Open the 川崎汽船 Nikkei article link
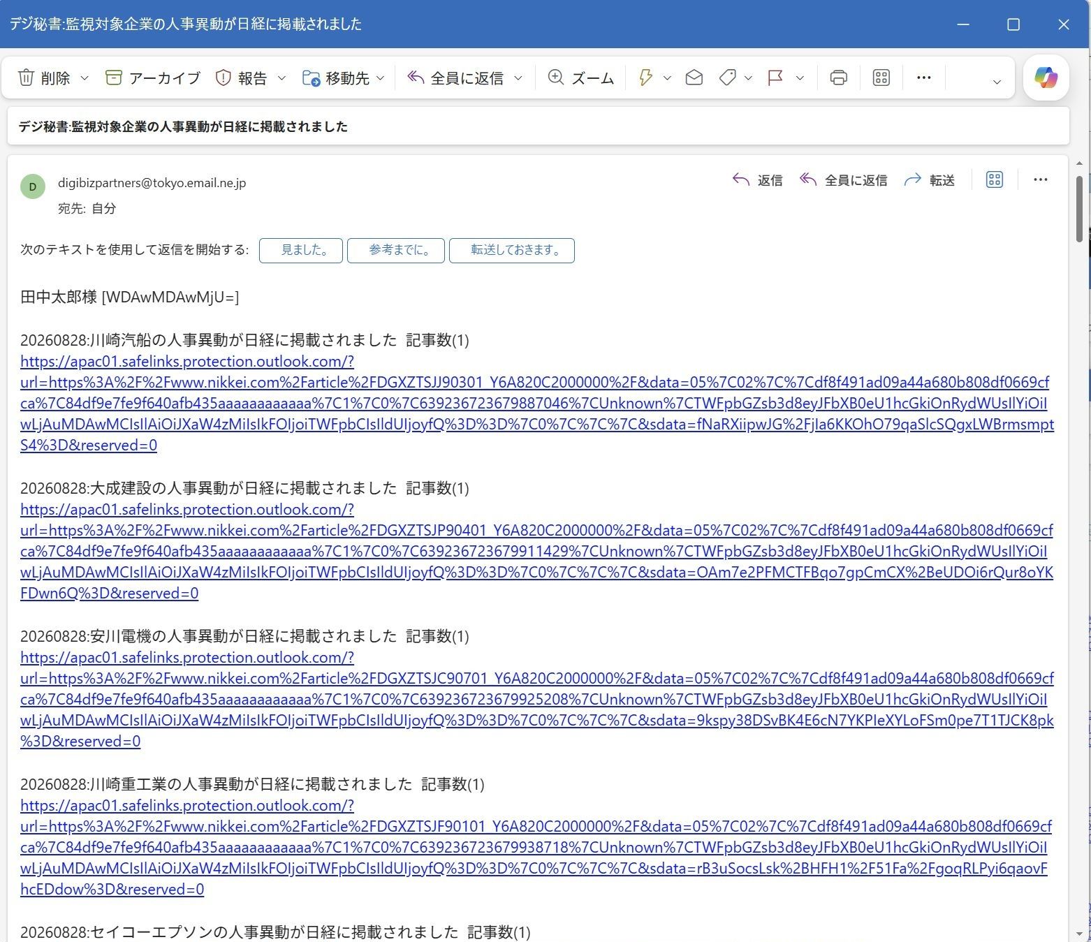 pyautogui.click(x=536, y=403)
